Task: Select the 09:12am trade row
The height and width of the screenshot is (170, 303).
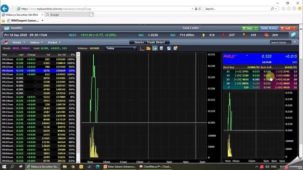Action: click(38, 123)
